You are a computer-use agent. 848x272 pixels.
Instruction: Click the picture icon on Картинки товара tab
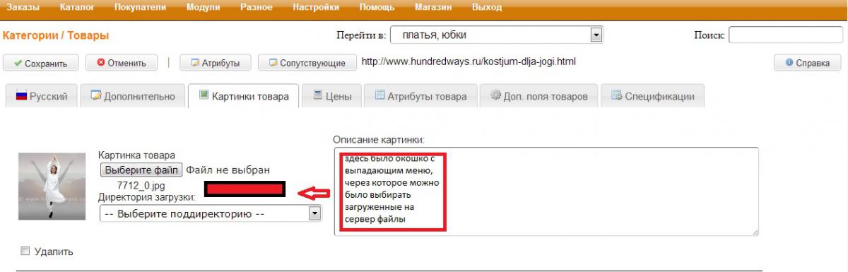[x=204, y=95]
